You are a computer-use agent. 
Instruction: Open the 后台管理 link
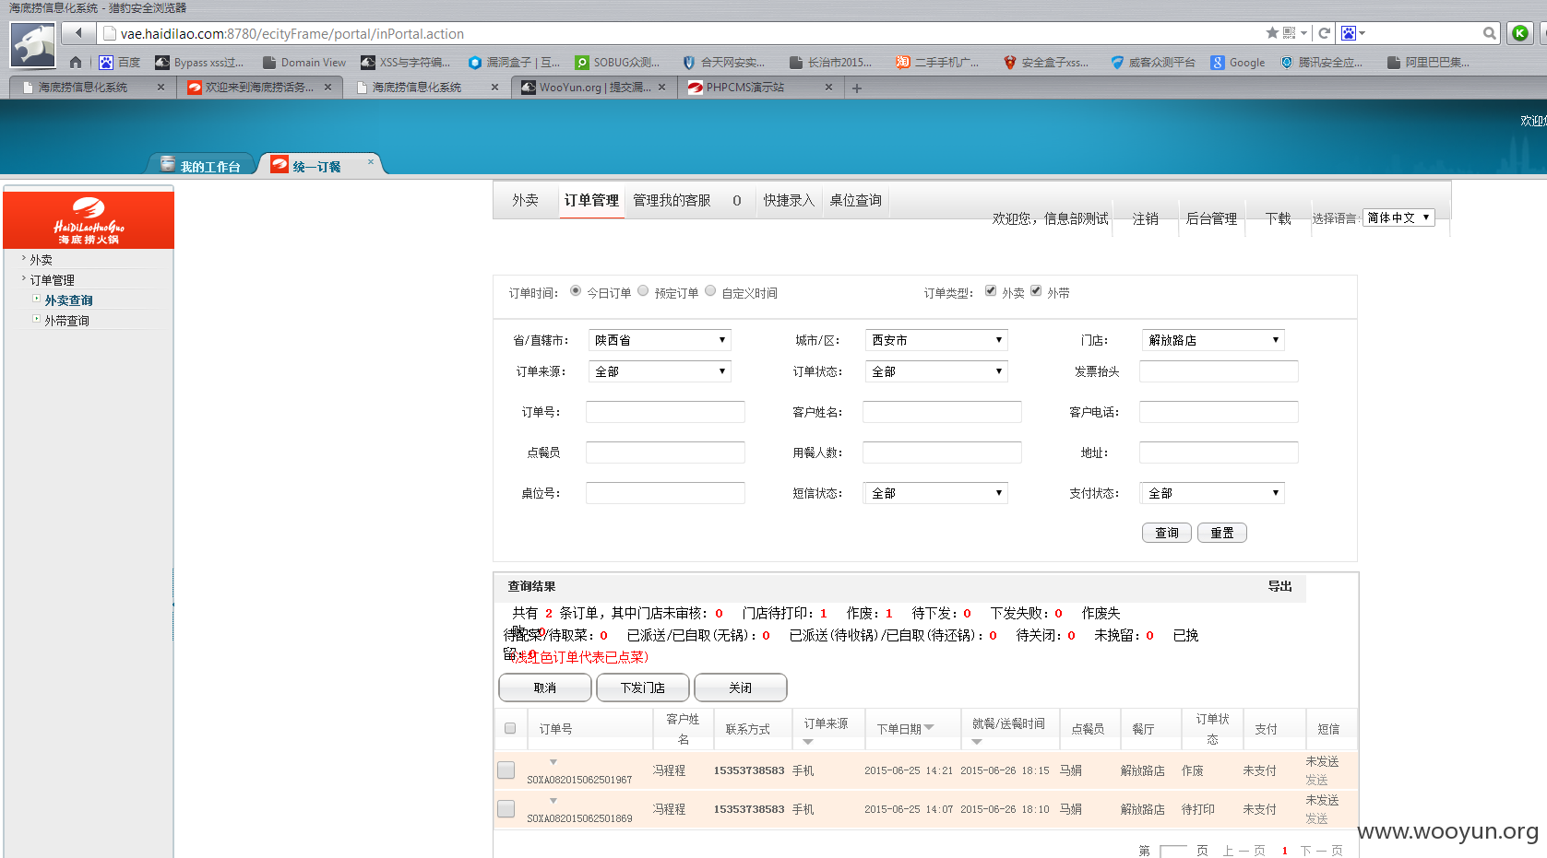click(1211, 218)
